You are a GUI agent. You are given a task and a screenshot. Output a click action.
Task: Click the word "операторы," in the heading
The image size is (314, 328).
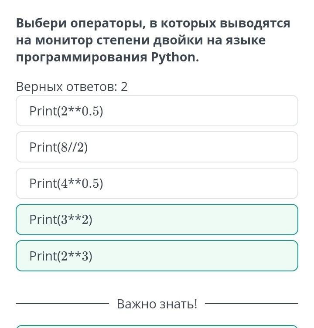tap(108, 24)
